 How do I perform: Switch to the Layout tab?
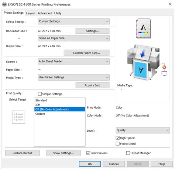(x=31, y=13)
